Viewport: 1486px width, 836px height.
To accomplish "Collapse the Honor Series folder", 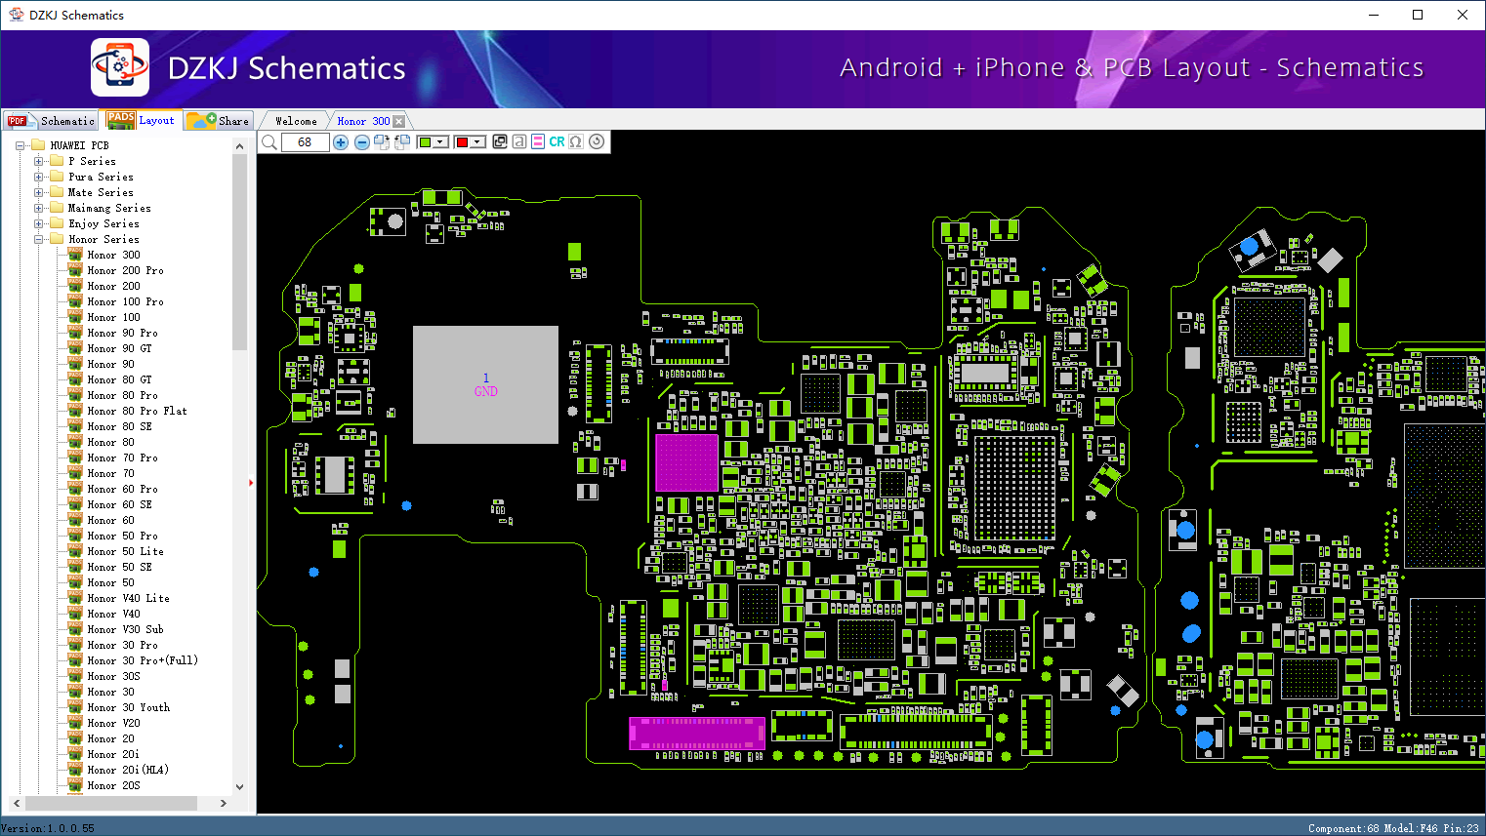I will pyautogui.click(x=38, y=239).
